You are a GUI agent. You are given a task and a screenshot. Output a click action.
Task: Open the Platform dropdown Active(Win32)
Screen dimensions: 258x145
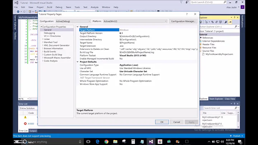(135, 21)
